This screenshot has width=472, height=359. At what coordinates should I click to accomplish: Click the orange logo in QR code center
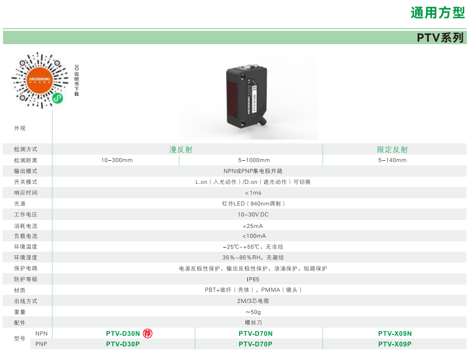[x=40, y=80]
